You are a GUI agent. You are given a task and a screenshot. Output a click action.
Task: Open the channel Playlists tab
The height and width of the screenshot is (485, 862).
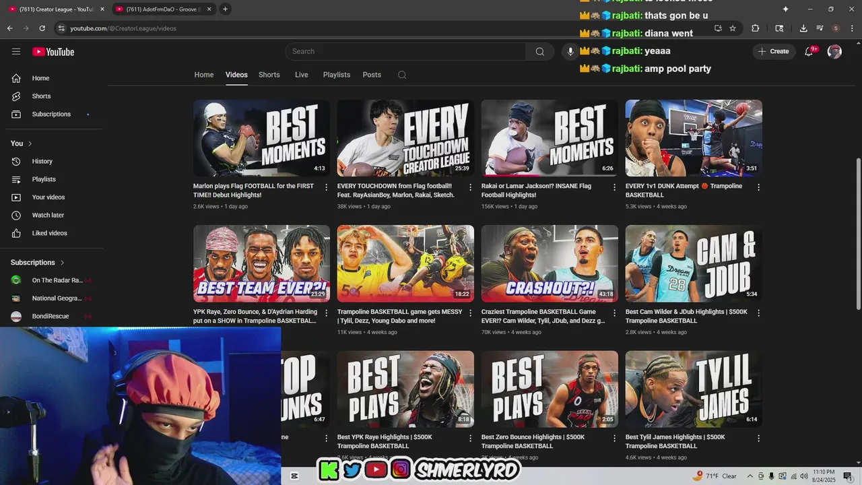point(337,75)
